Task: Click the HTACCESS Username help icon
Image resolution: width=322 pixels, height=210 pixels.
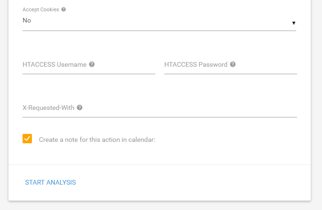Action: [x=92, y=64]
